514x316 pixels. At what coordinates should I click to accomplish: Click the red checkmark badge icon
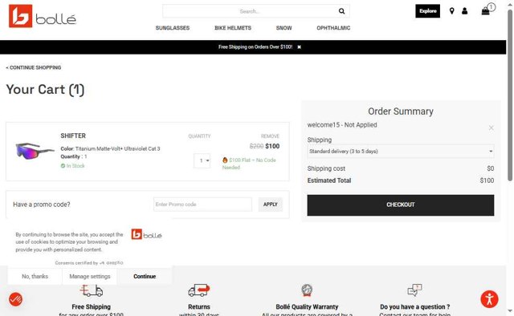pos(15,299)
